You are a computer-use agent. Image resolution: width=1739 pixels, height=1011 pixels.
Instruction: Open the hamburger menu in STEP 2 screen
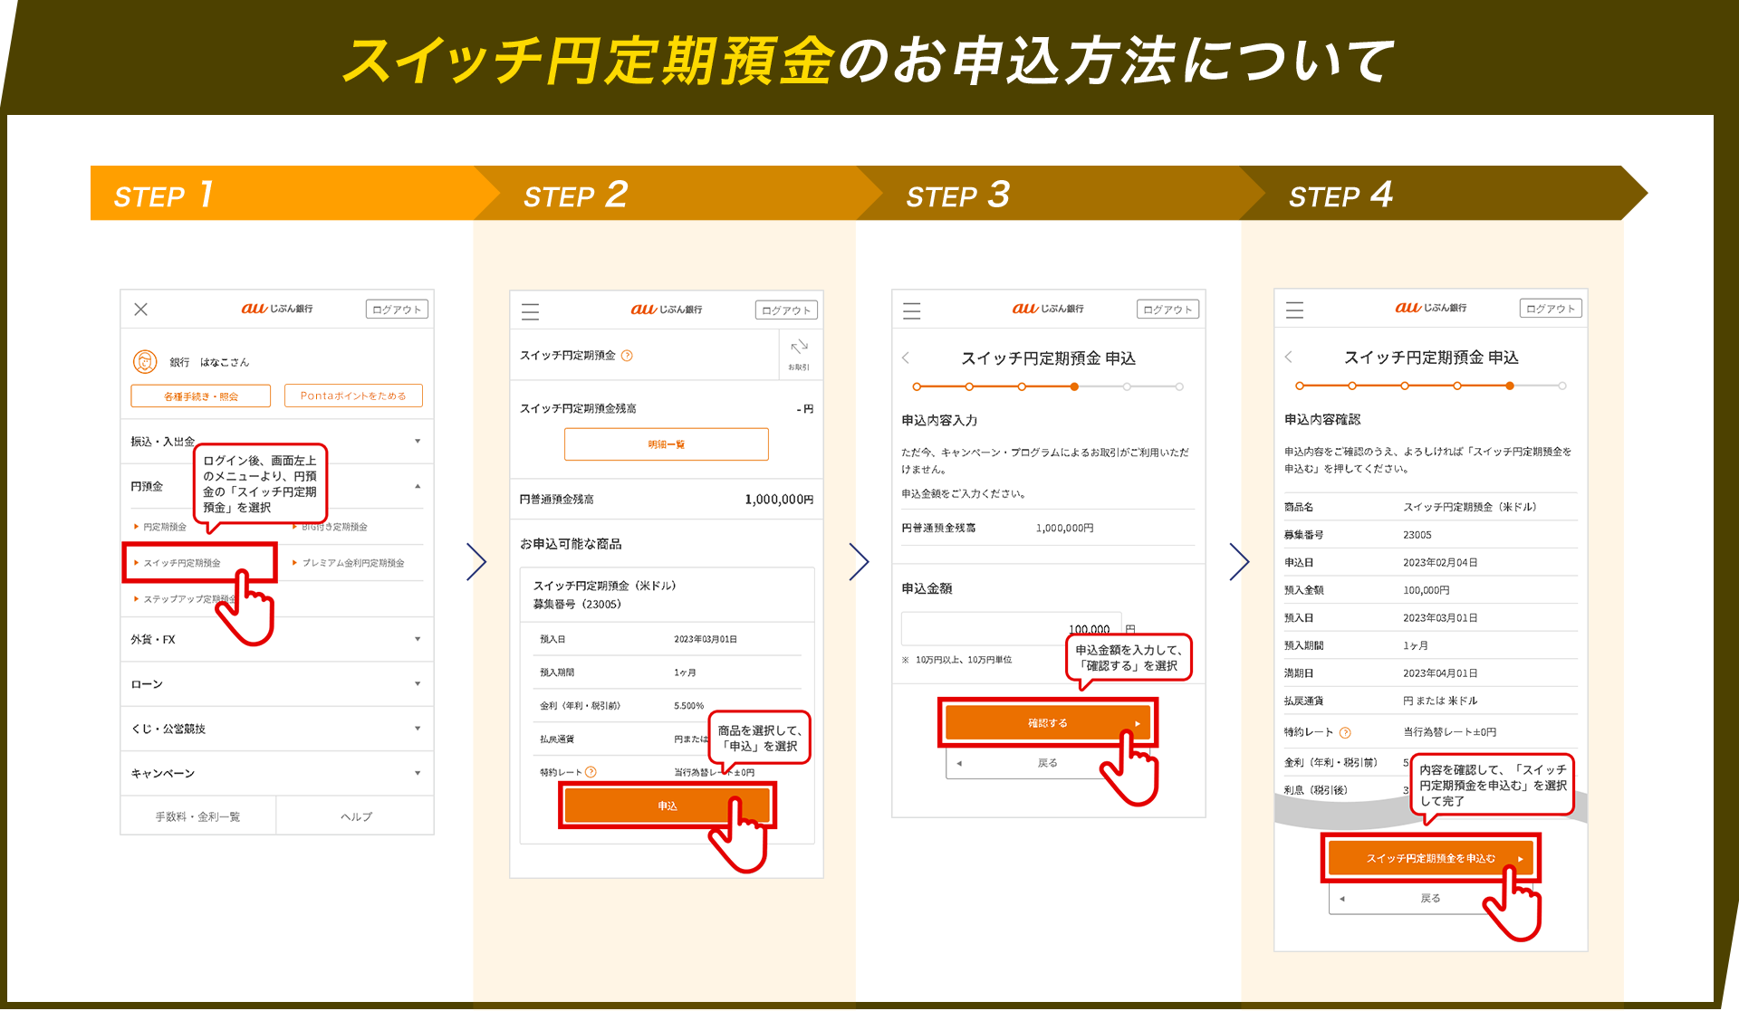point(531,312)
